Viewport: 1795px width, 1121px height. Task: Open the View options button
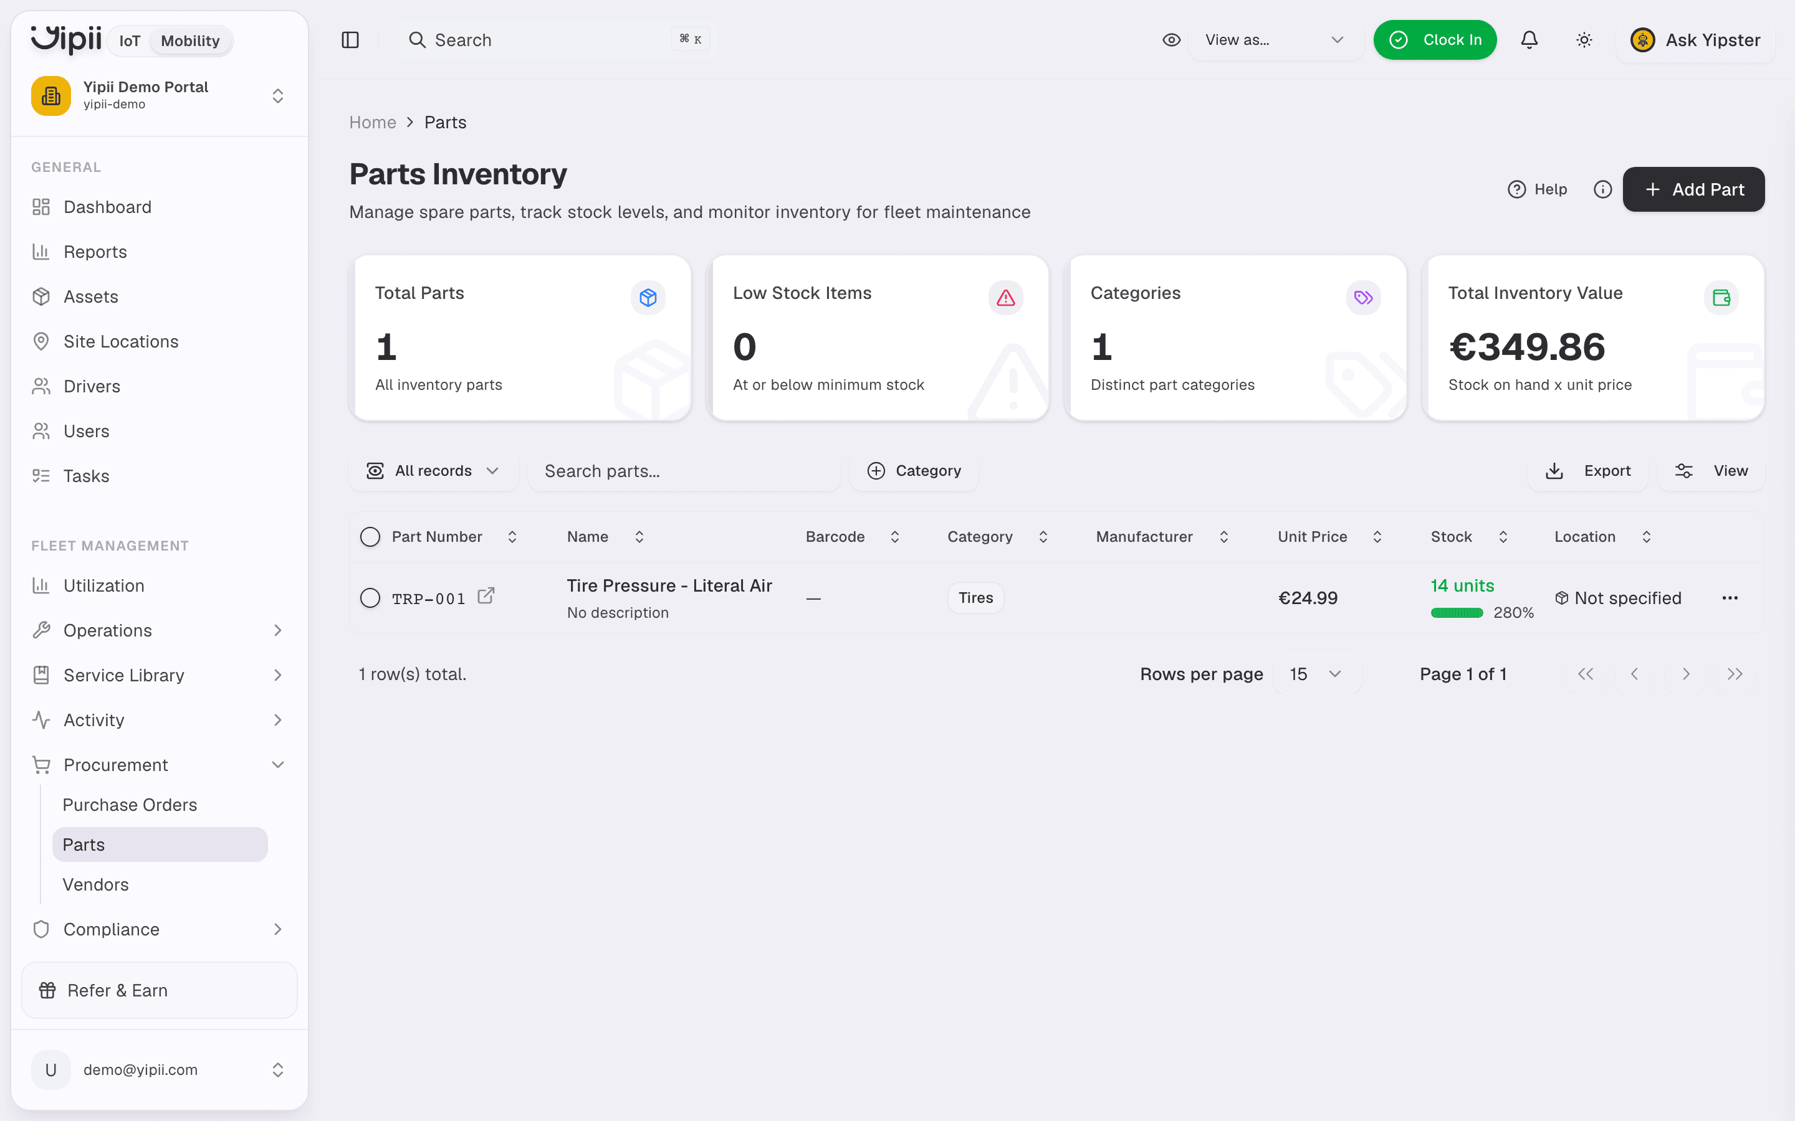[x=1711, y=471]
